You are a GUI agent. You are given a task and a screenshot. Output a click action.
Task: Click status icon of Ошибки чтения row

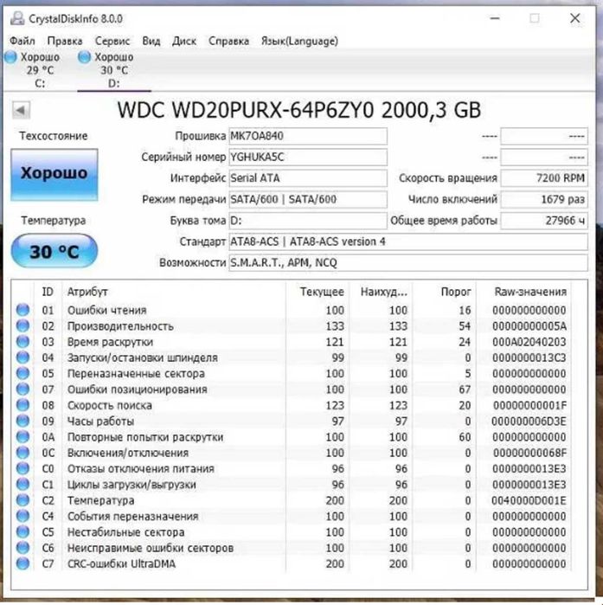[22, 310]
